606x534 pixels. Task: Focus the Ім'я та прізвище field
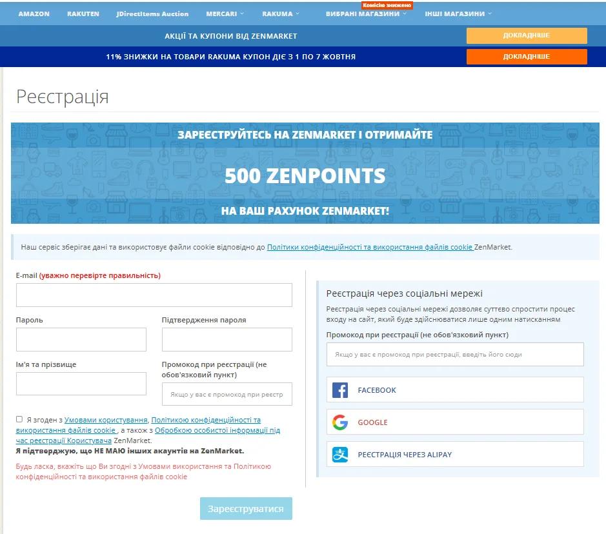point(81,384)
